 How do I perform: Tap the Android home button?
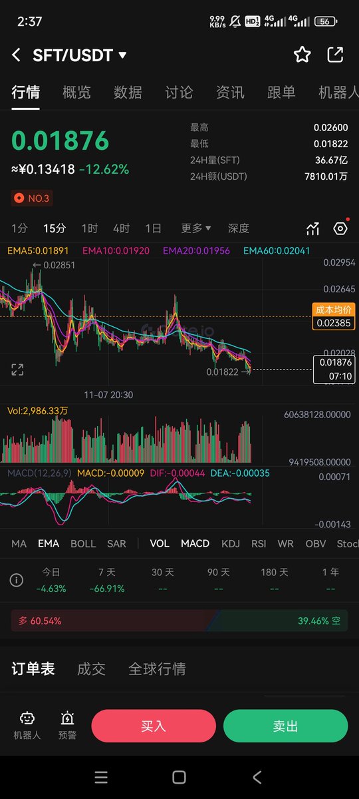[x=179, y=777]
